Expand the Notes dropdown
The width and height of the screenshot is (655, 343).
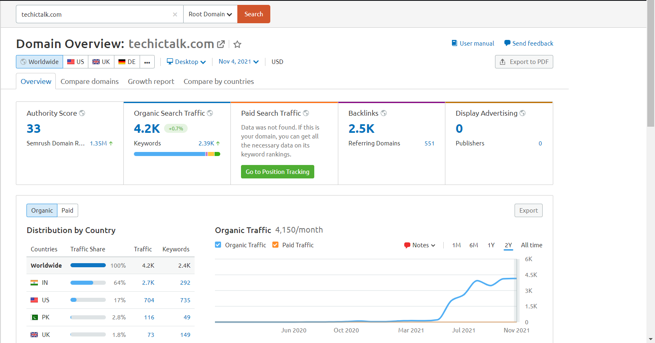tap(420, 245)
